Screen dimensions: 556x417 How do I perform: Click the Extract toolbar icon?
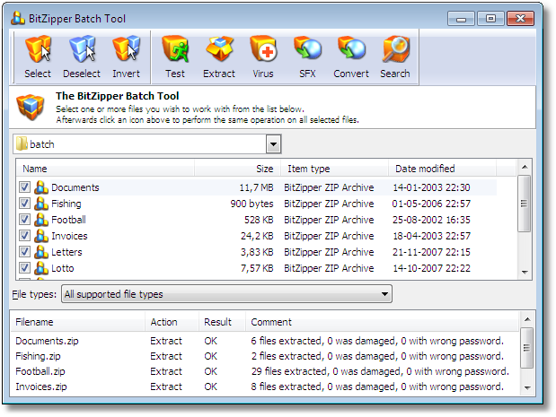218,56
